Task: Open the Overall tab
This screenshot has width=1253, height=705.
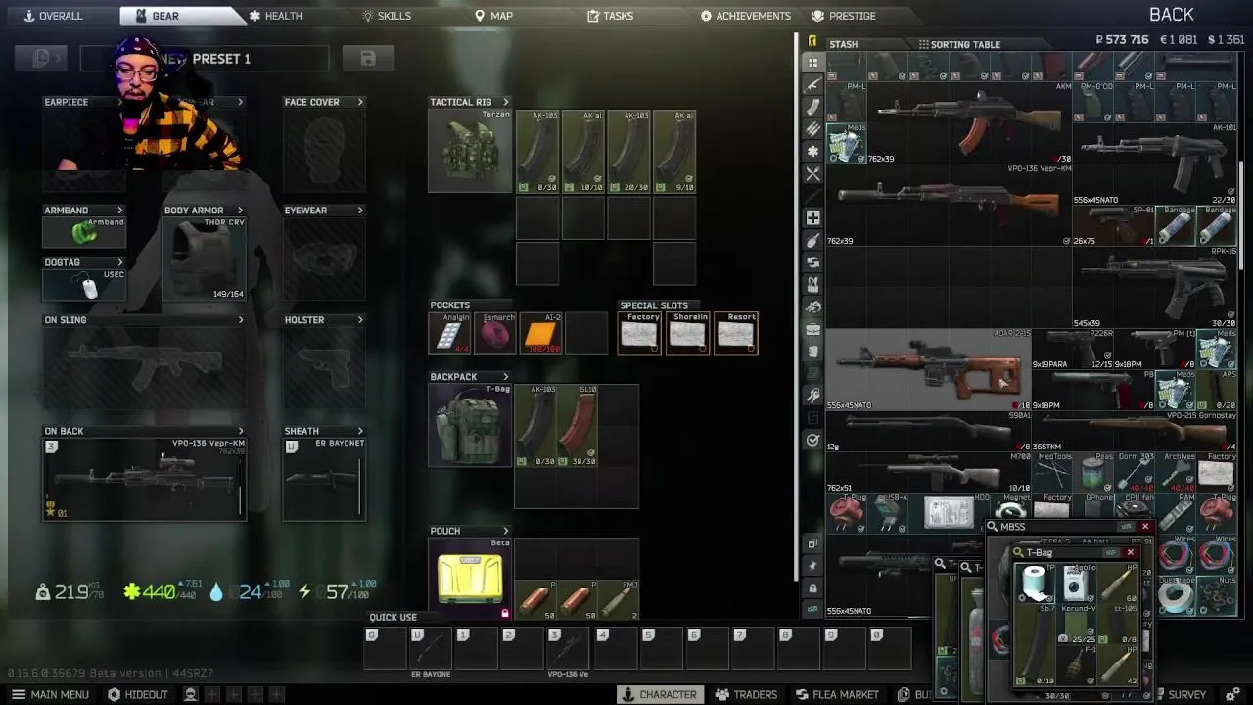Action: (54, 16)
